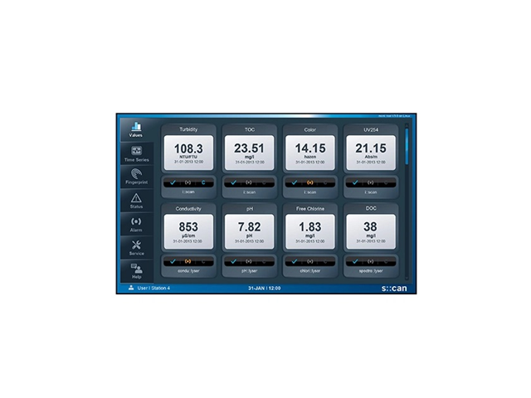Open the Help page in sidebar
This screenshot has width=531, height=398.
(135, 270)
